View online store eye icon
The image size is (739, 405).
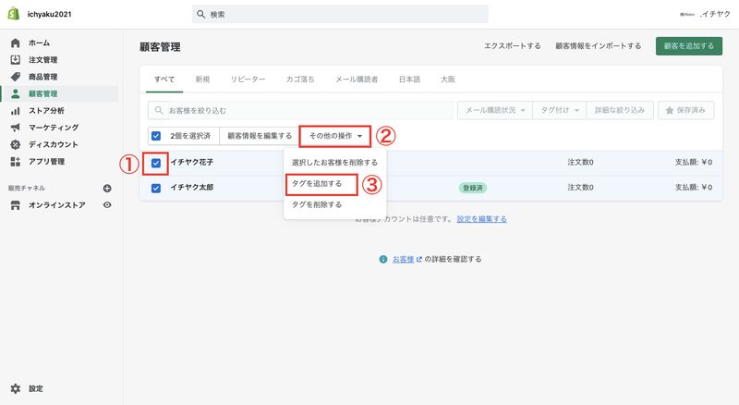click(107, 205)
